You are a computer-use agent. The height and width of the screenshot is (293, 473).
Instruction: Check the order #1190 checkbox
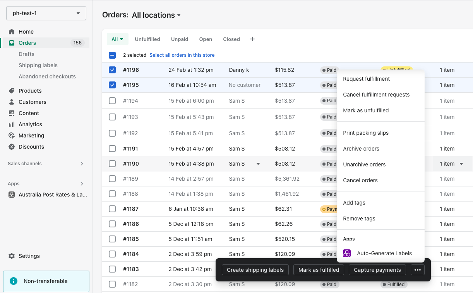112,164
